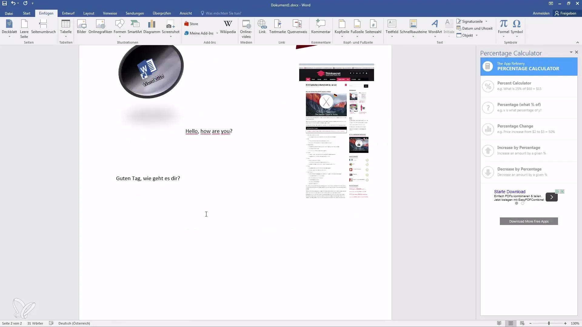The image size is (582, 327).
Task: Share document with Freigeben
Action: pyautogui.click(x=565, y=13)
